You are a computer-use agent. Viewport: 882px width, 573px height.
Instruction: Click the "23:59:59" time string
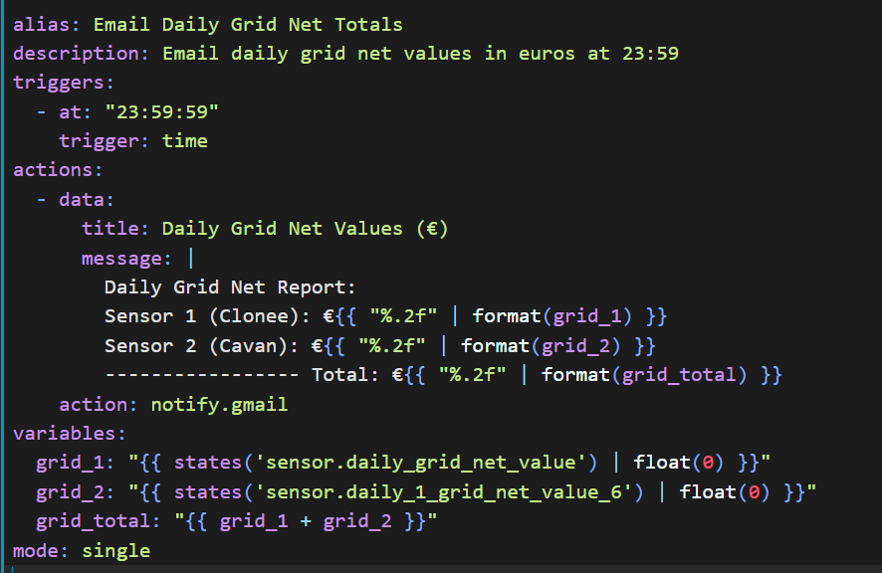click(162, 111)
